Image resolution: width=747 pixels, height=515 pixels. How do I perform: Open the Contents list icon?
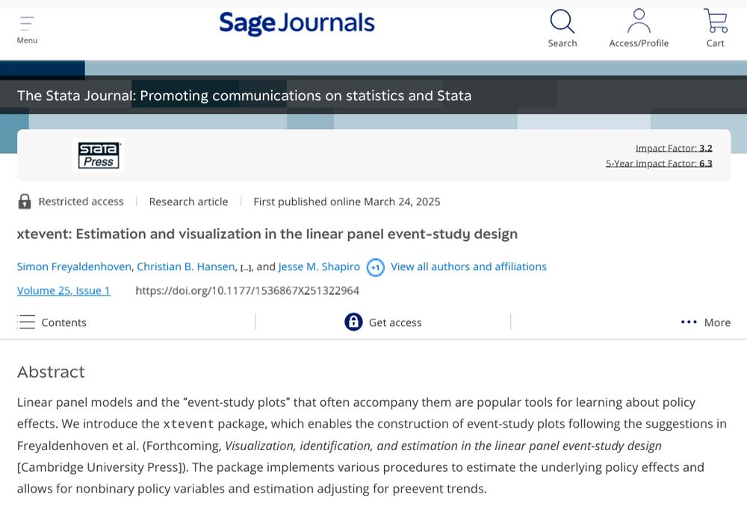pyautogui.click(x=27, y=322)
